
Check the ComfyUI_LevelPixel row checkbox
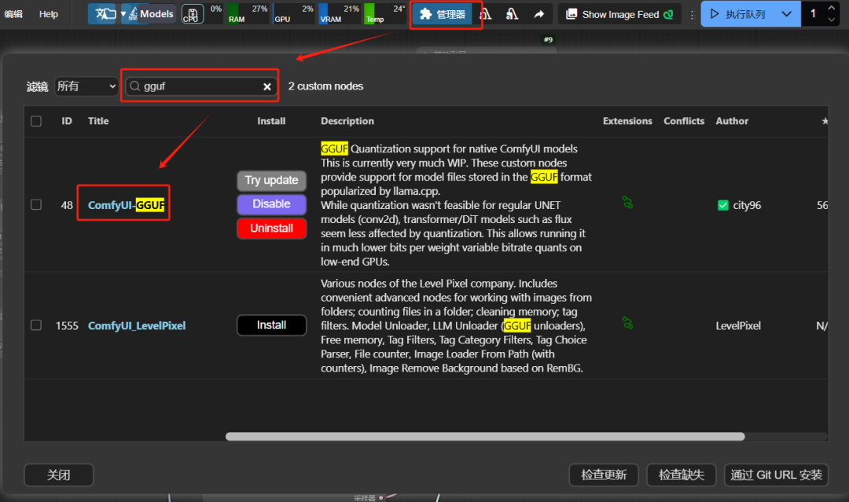pyautogui.click(x=36, y=325)
